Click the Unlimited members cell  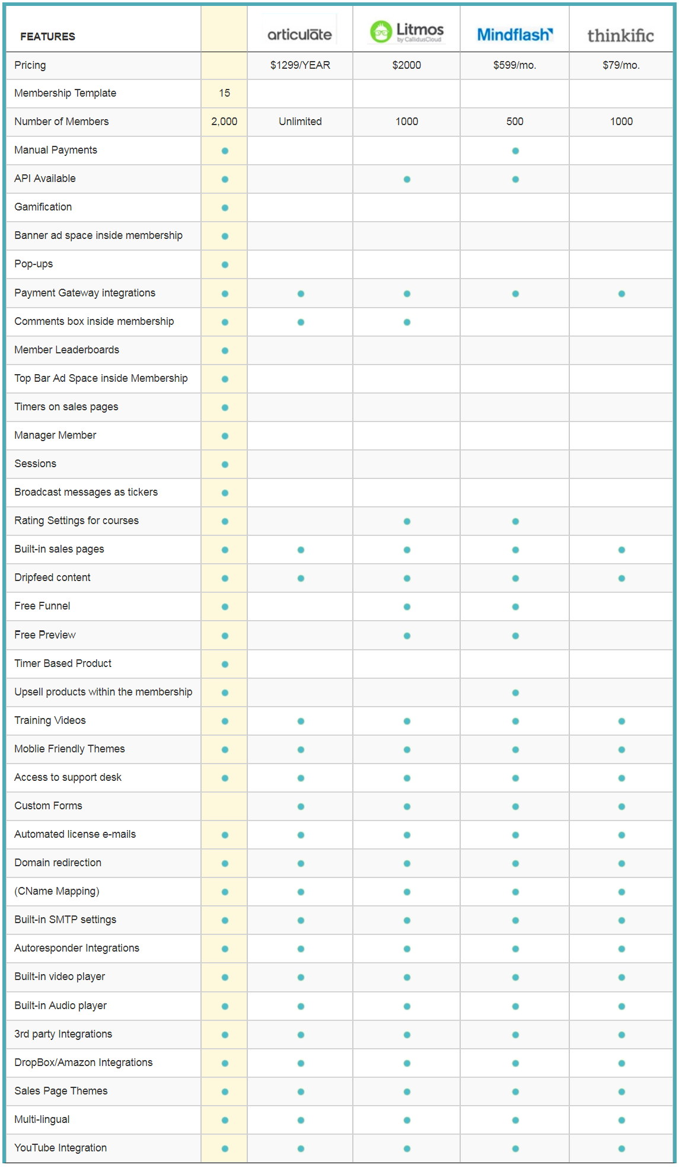(x=300, y=122)
